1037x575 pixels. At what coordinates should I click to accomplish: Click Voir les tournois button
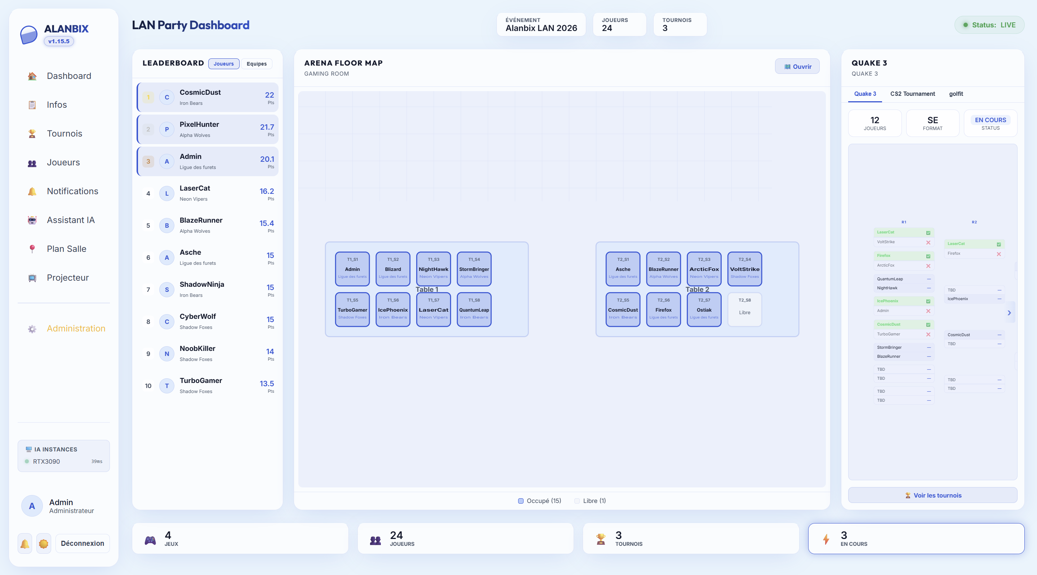coord(933,495)
